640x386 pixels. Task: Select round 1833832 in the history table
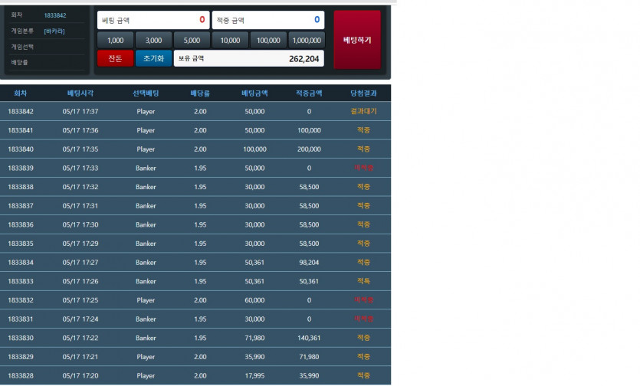click(x=195, y=300)
